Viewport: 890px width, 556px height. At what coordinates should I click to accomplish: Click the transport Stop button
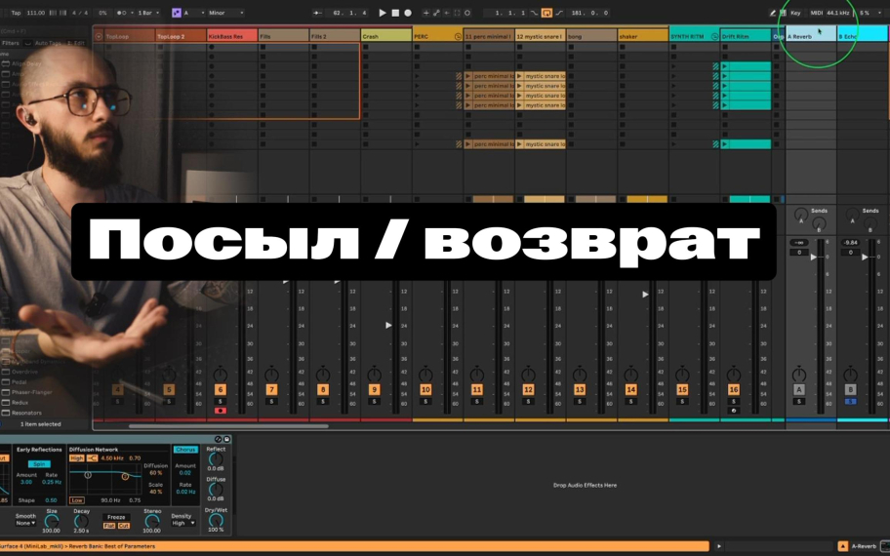tap(395, 13)
